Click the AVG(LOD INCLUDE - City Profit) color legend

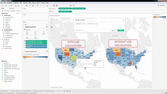tap(35, 57)
